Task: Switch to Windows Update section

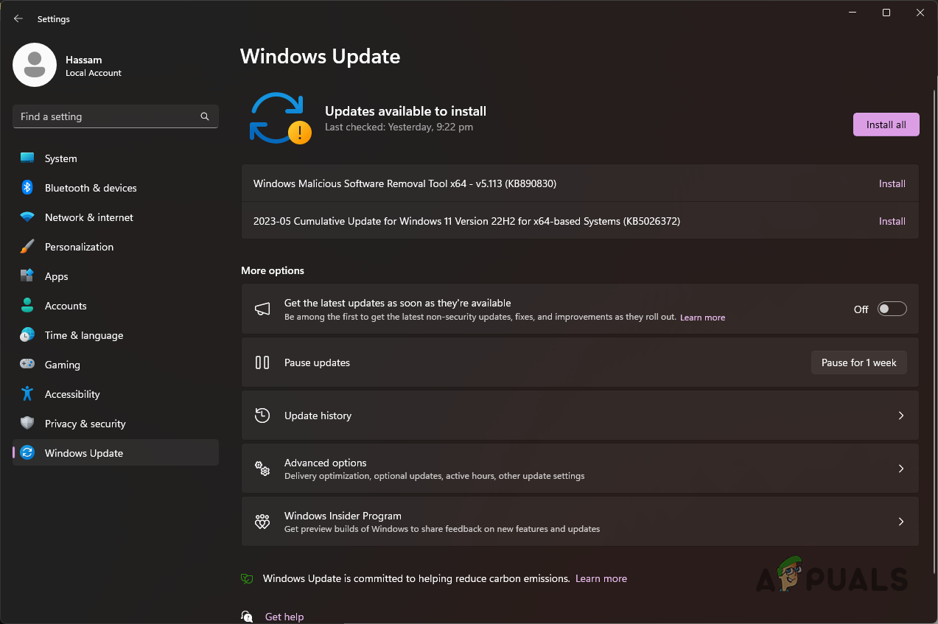Action: pyautogui.click(x=83, y=452)
